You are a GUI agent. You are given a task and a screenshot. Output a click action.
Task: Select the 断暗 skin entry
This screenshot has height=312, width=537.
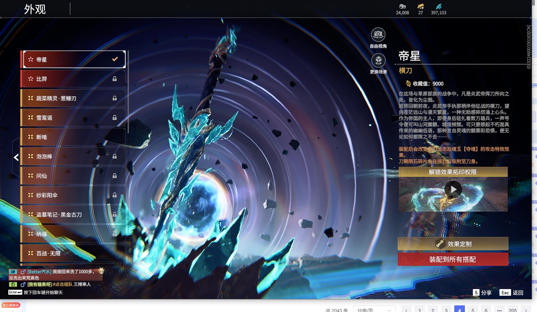pos(42,137)
